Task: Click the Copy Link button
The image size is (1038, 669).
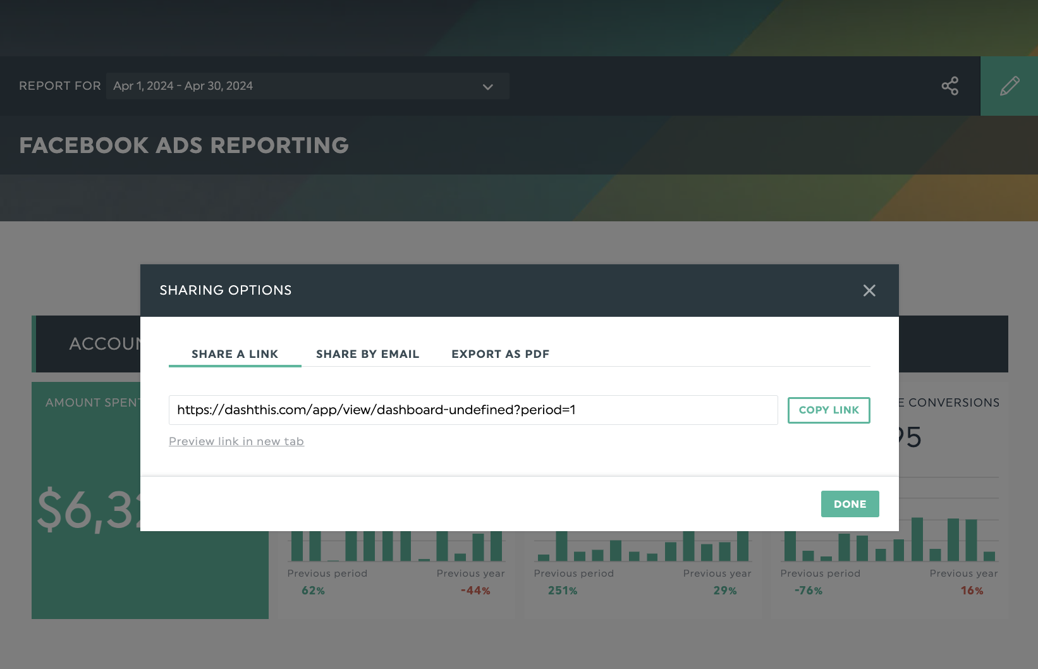Action: (x=829, y=410)
